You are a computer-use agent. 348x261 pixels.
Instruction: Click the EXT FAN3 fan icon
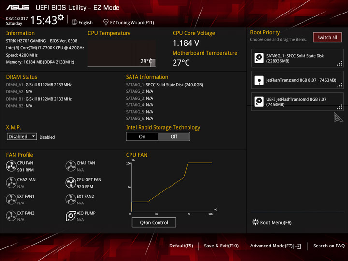pyautogui.click(x=11, y=216)
